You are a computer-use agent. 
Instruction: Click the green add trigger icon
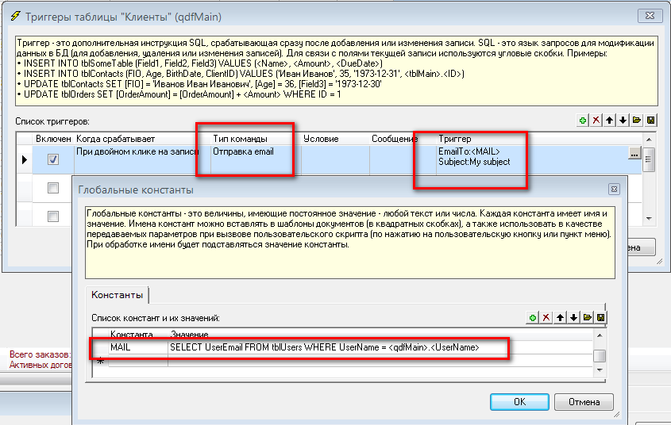(584, 121)
